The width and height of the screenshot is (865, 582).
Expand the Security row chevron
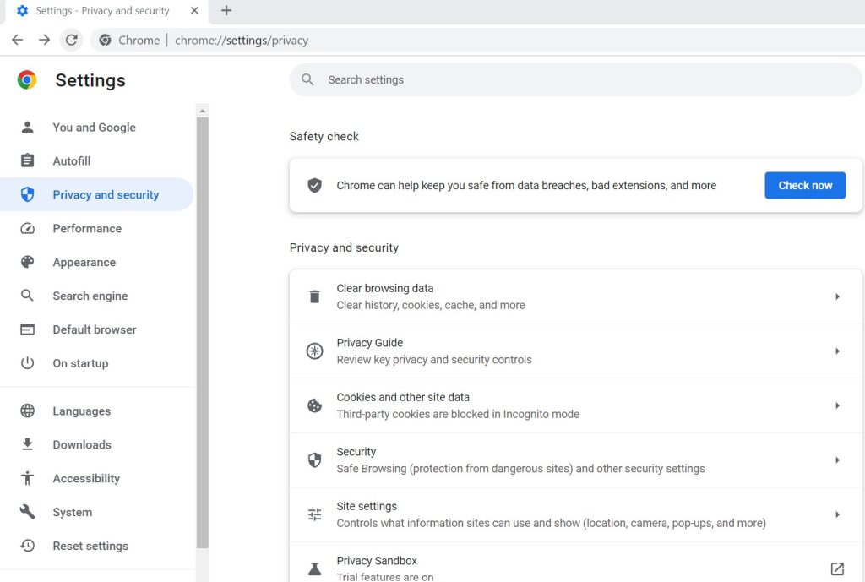tap(837, 460)
